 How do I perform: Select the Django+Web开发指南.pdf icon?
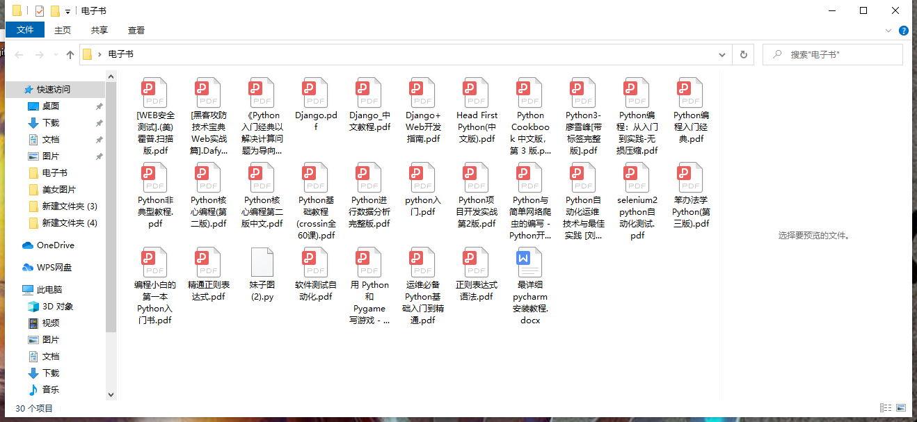tap(423, 92)
